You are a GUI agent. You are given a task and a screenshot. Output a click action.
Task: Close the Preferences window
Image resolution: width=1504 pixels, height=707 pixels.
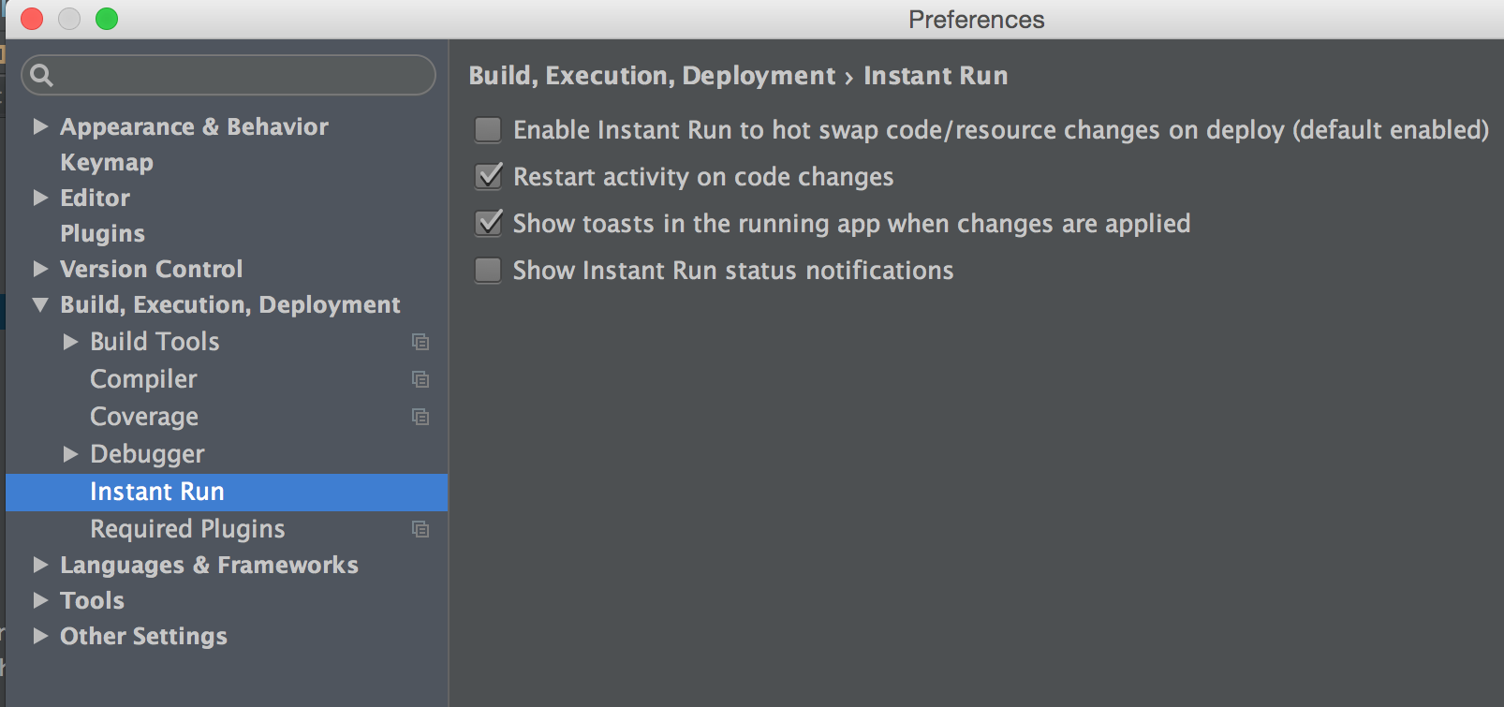(x=32, y=19)
